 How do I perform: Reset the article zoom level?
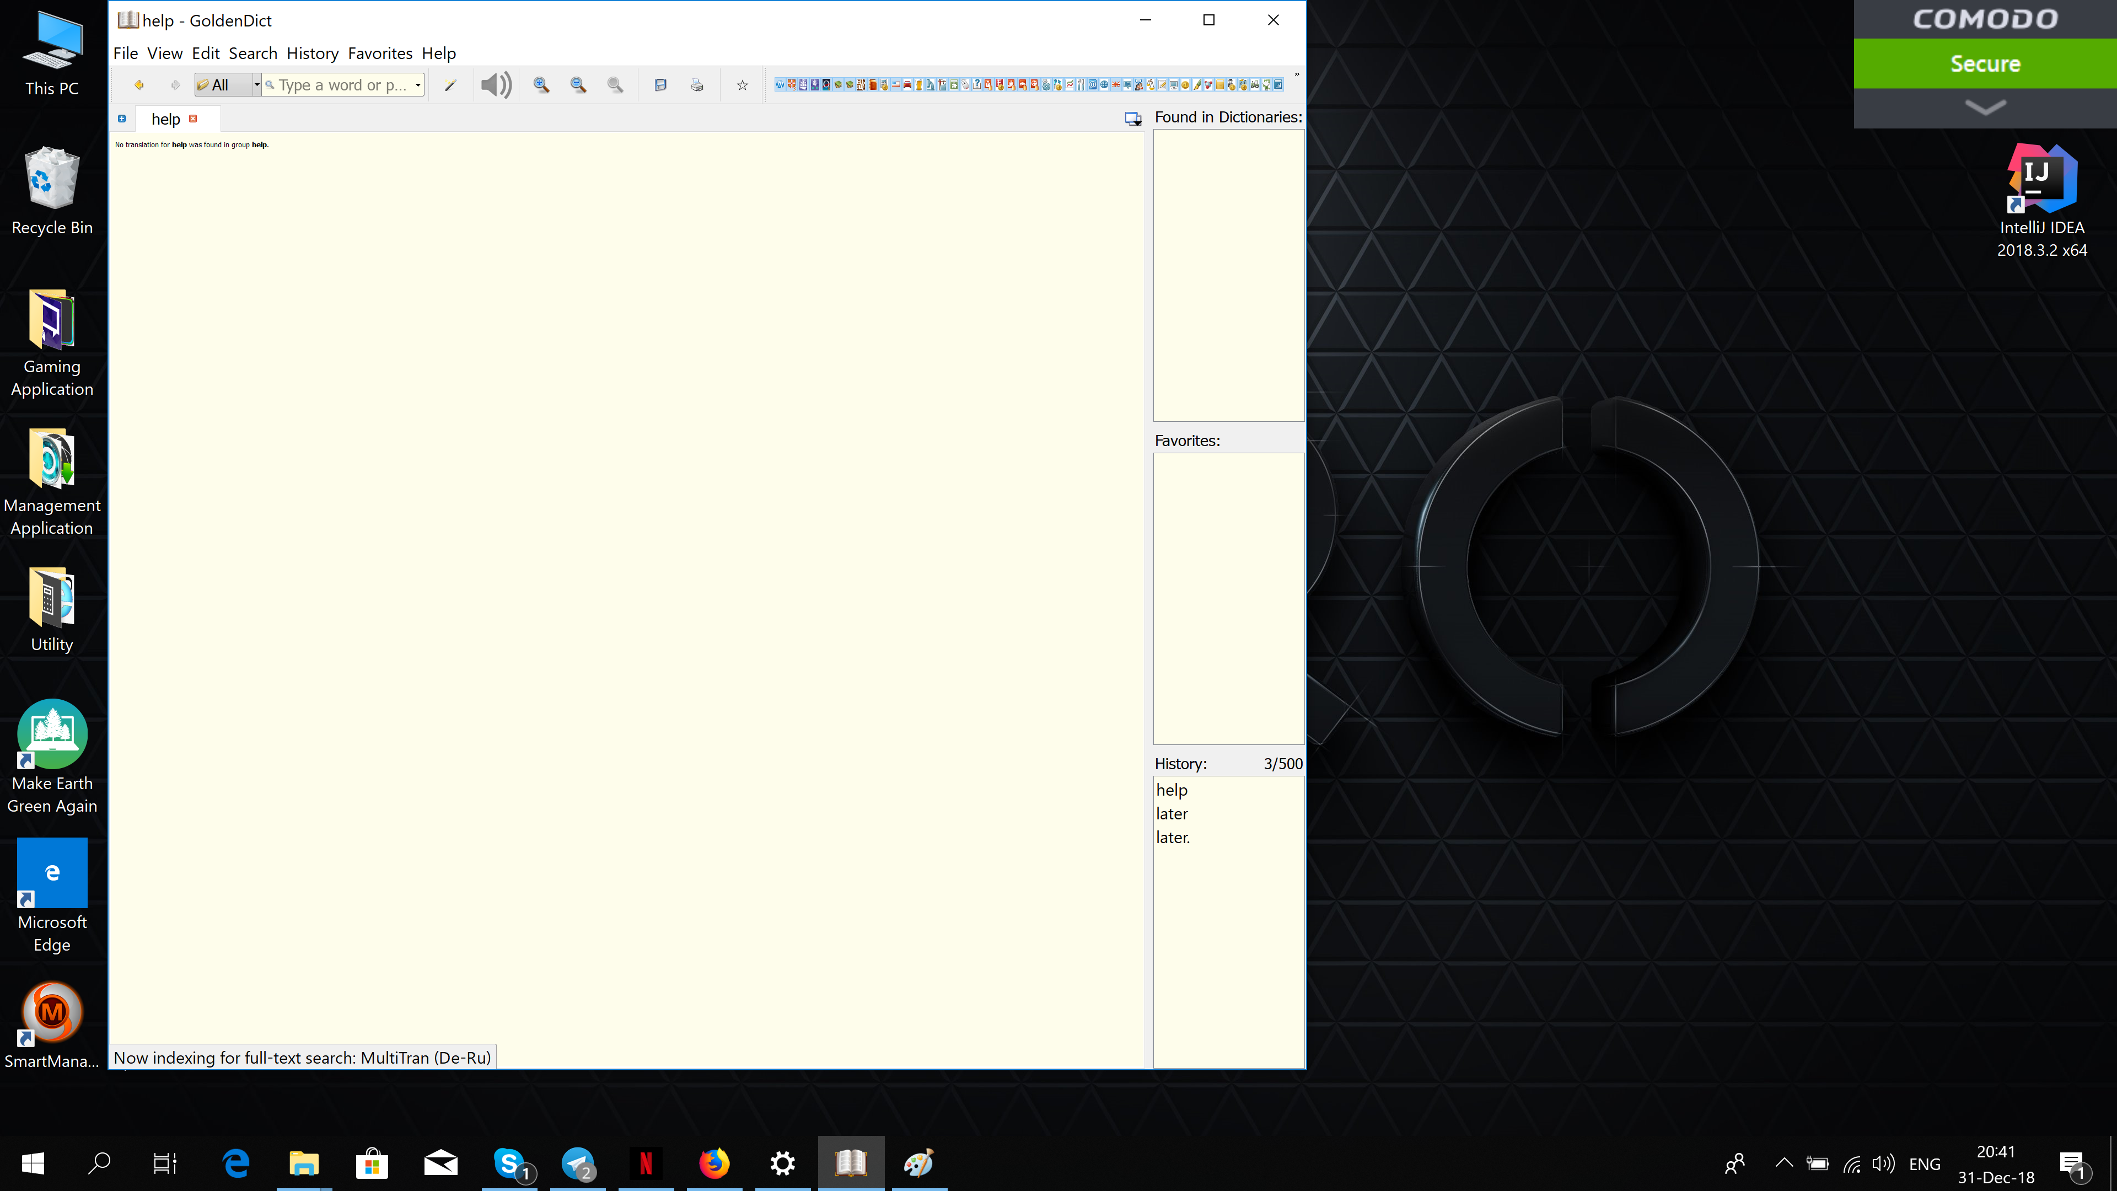coord(615,85)
